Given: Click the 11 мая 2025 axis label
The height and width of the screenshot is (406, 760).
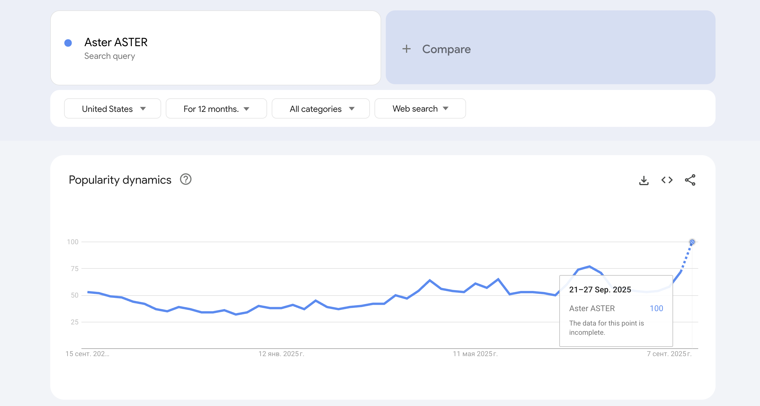Looking at the screenshot, I should point(475,354).
